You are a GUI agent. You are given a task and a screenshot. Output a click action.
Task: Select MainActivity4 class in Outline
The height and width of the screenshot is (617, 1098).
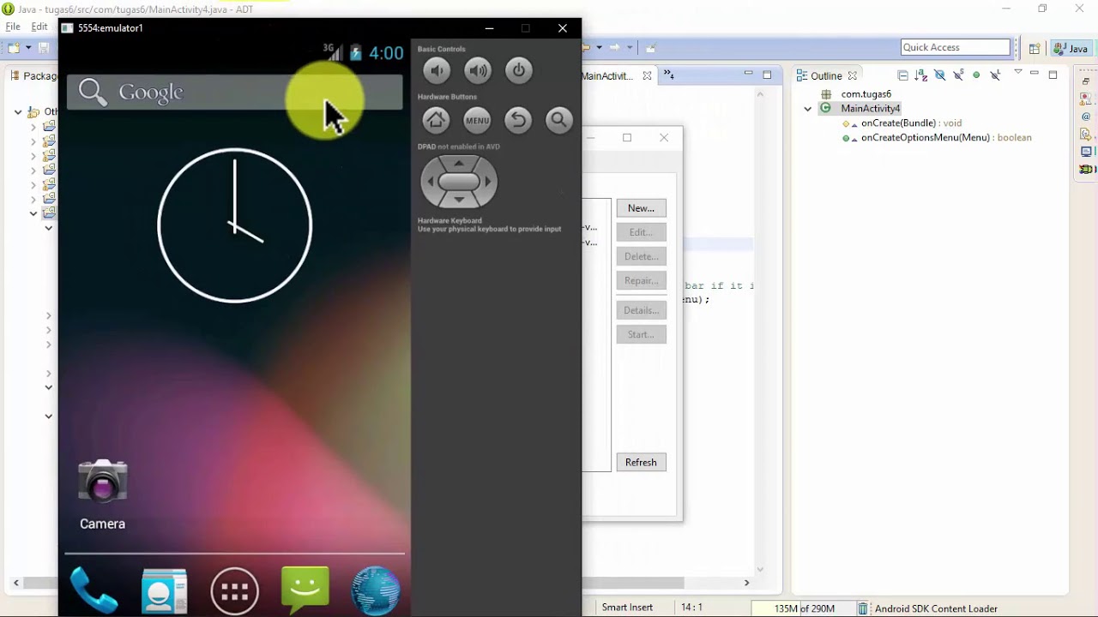click(870, 109)
